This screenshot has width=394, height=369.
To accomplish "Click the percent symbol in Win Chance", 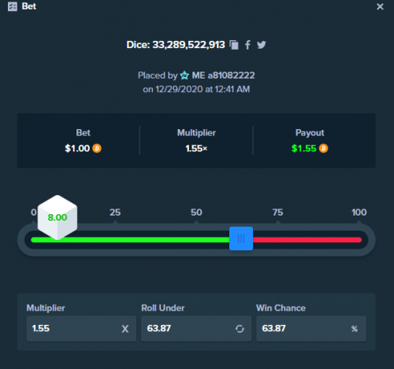I will coord(355,329).
